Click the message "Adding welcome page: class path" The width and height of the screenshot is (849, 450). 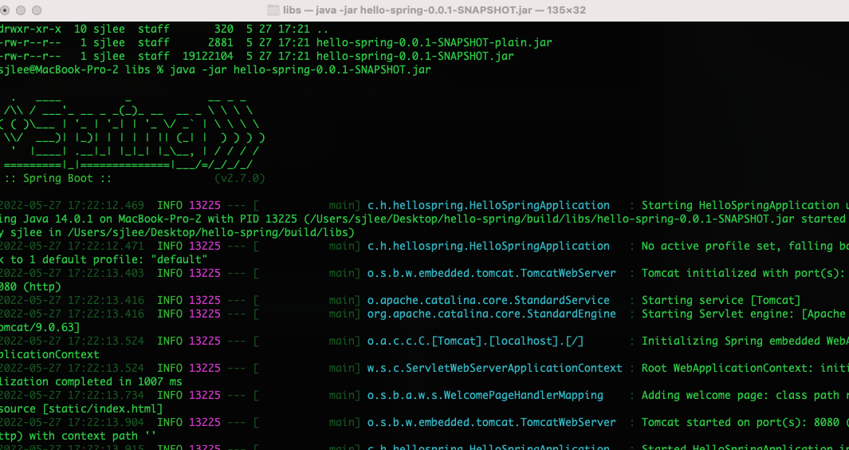(x=741, y=395)
